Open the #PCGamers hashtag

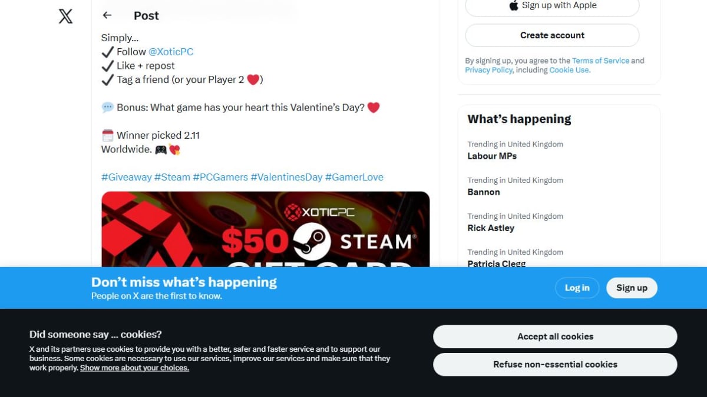click(x=220, y=177)
